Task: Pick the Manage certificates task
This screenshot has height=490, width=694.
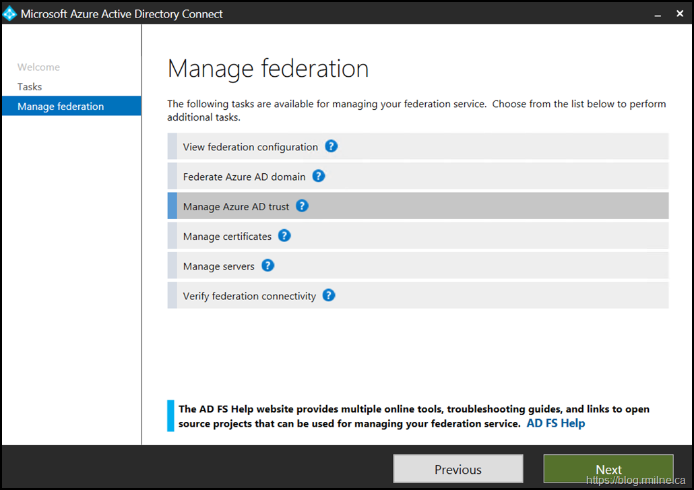Action: 227,237
